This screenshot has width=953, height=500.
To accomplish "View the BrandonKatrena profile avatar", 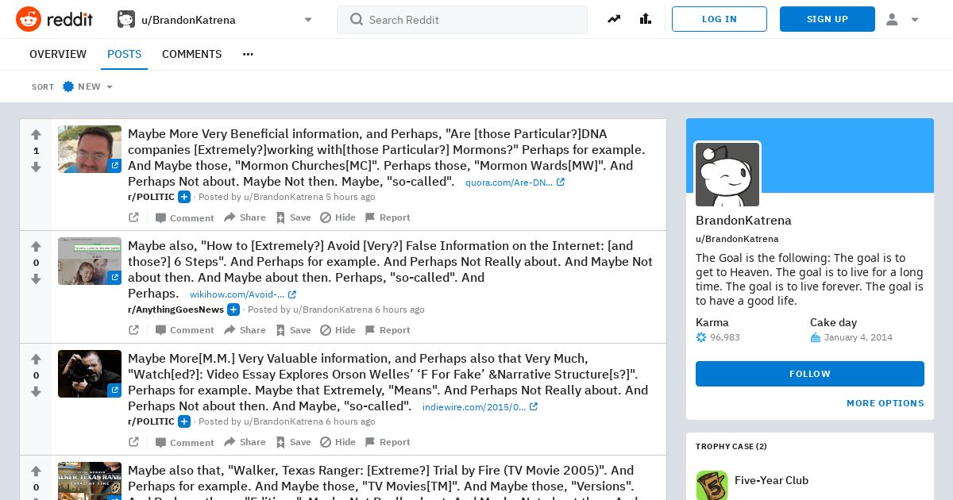I will [727, 175].
